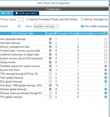Click the Enabled column header
Screen dimensions: 110x117
(50, 33)
